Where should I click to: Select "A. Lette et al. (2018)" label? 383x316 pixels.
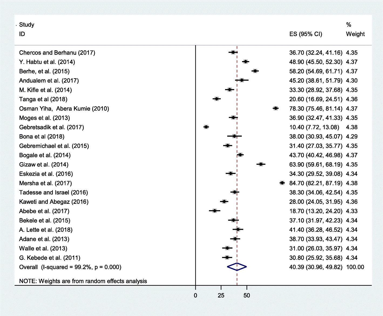coord(46,230)
